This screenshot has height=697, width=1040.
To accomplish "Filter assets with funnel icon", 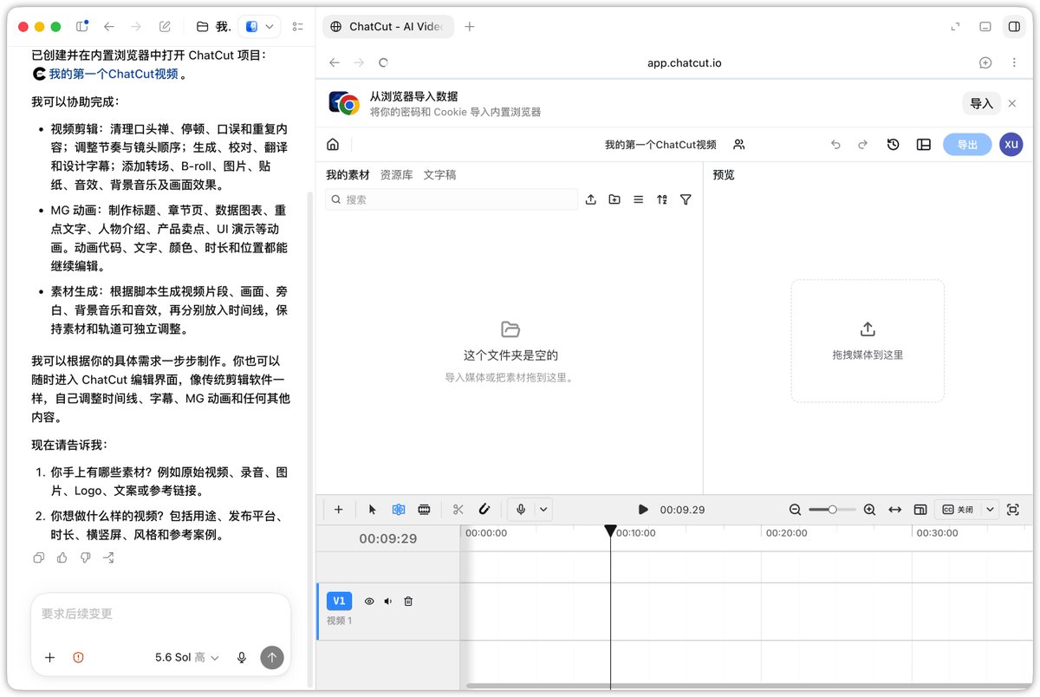I will coord(686,199).
